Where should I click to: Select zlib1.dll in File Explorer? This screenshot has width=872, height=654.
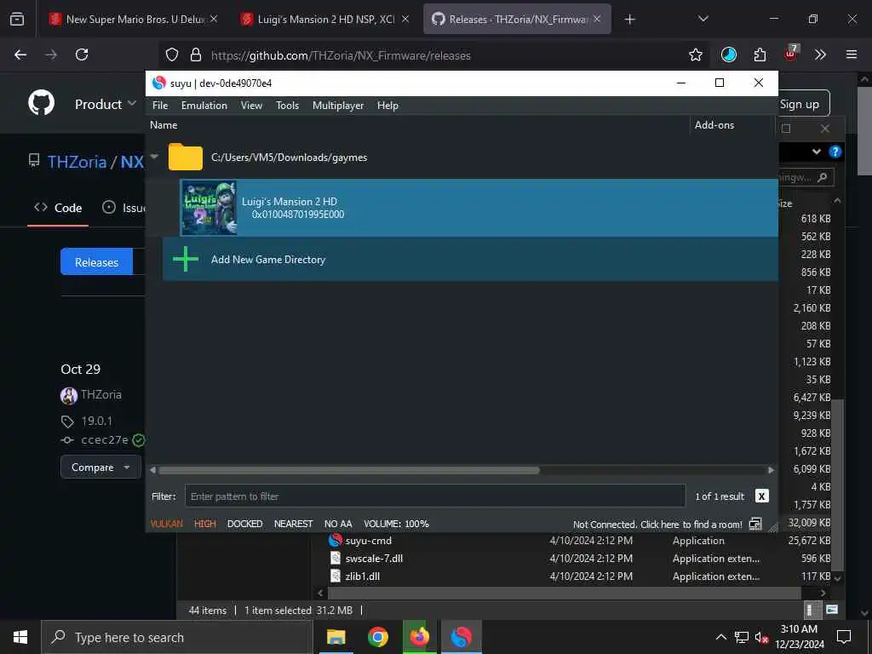tap(362, 577)
